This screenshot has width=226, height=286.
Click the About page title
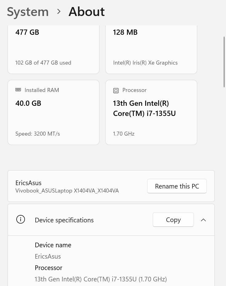tap(86, 12)
